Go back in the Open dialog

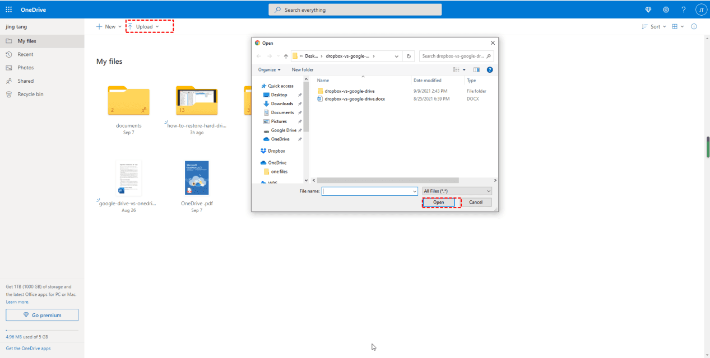tap(258, 56)
